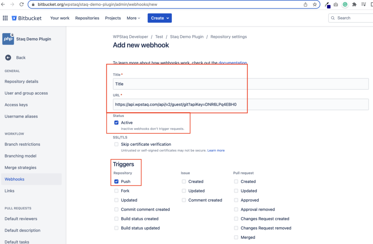Click the media playlist control icon

pyautogui.click(x=363, y=4)
